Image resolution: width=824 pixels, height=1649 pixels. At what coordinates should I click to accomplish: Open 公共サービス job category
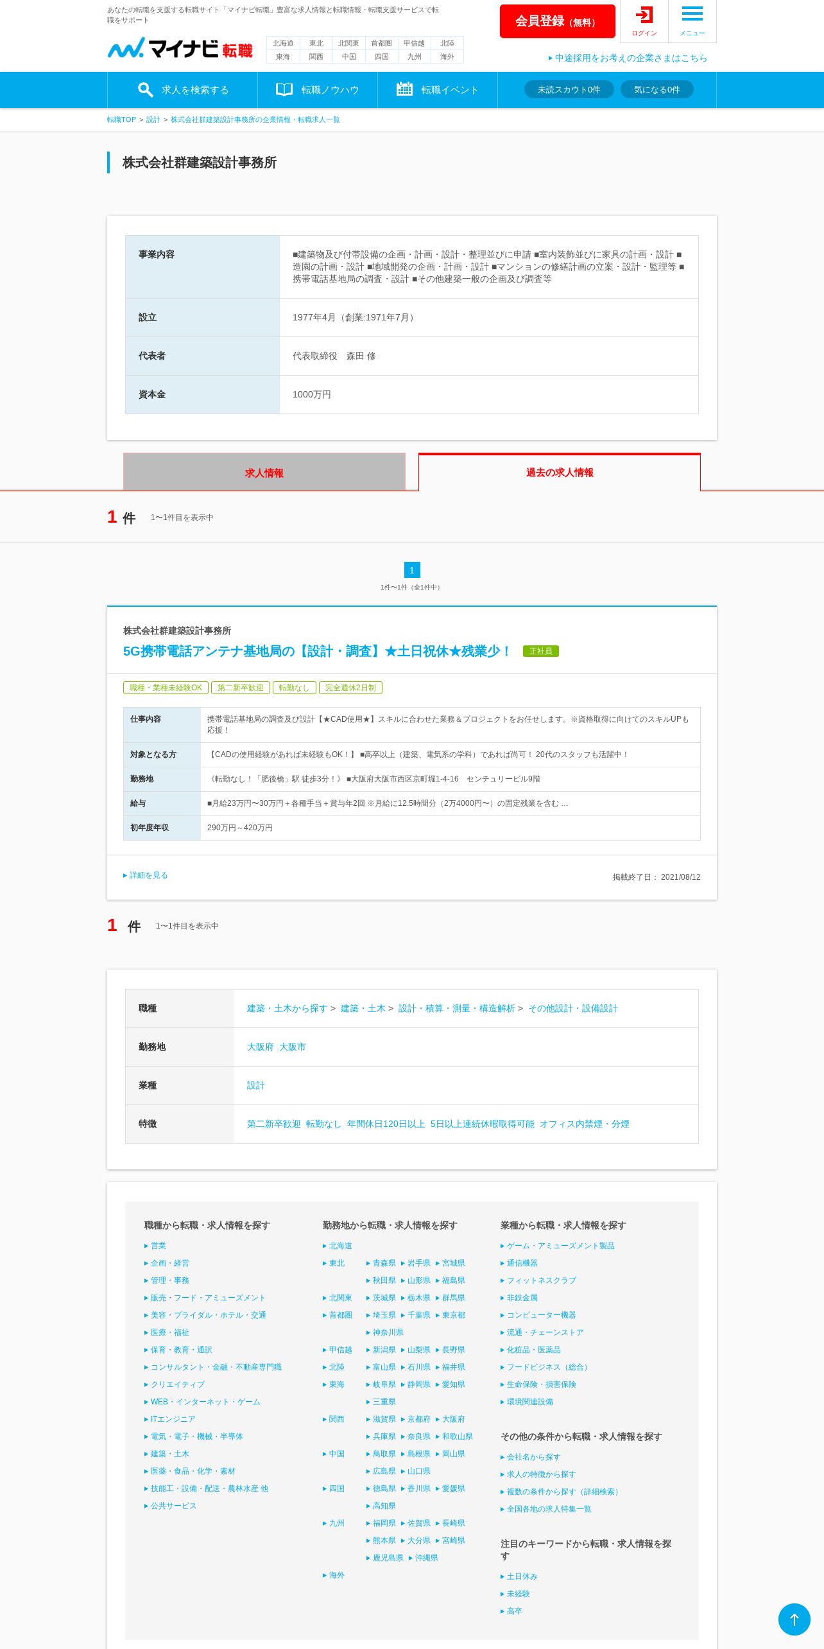pyautogui.click(x=171, y=1506)
